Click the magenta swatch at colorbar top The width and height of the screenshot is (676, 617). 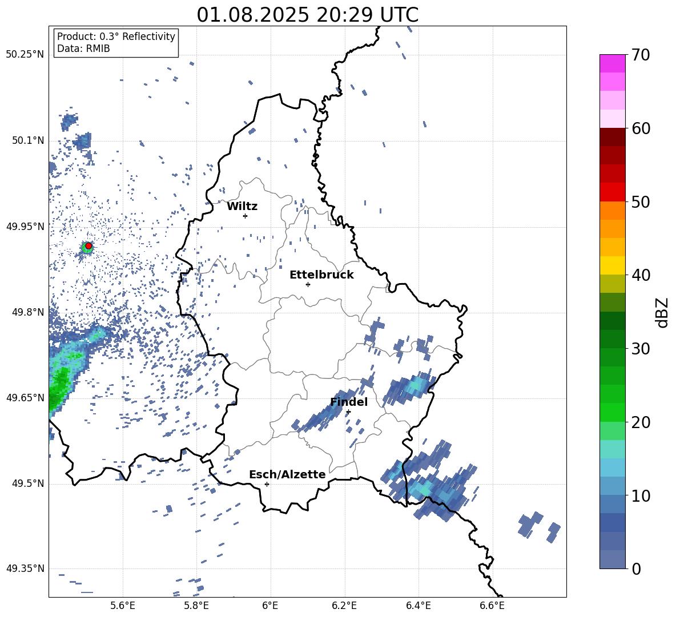click(x=613, y=63)
